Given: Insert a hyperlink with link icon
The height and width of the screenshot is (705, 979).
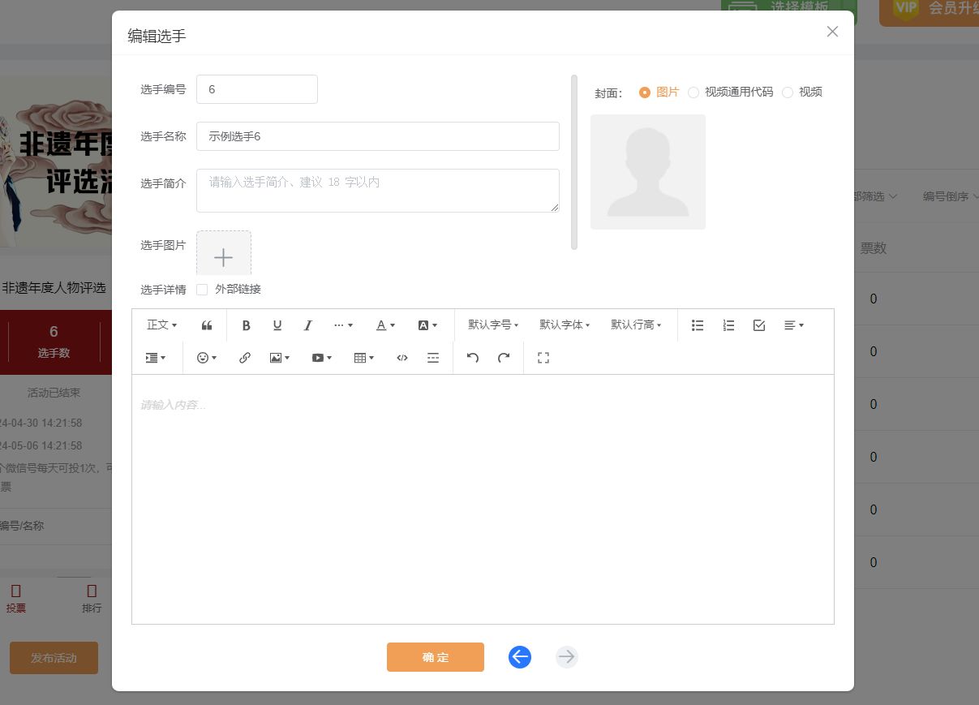Looking at the screenshot, I should (x=245, y=358).
